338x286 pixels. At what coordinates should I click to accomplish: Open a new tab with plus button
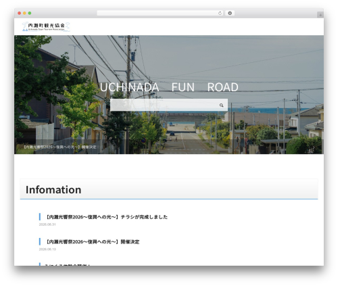click(320, 15)
